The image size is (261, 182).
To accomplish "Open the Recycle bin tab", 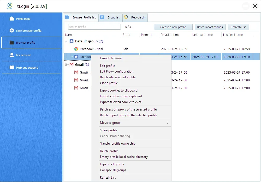I will pyautogui.click(x=135, y=17).
